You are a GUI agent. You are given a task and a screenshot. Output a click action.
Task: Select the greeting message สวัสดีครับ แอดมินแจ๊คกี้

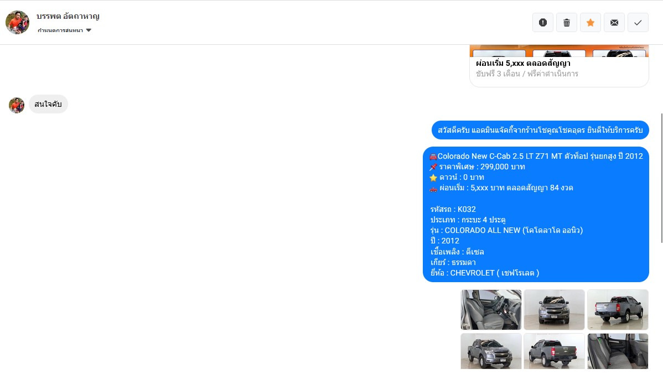[540, 129]
